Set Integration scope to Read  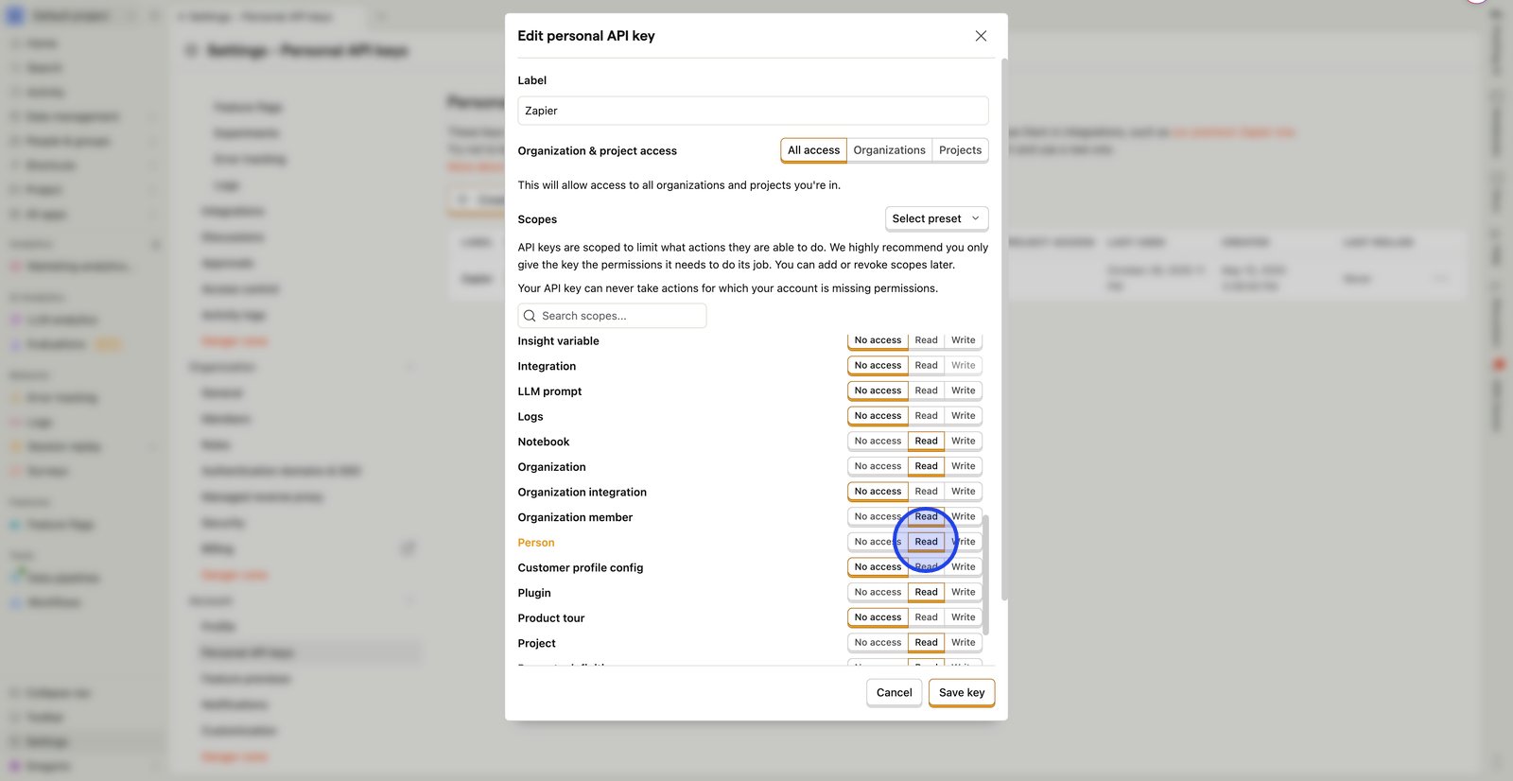926,366
